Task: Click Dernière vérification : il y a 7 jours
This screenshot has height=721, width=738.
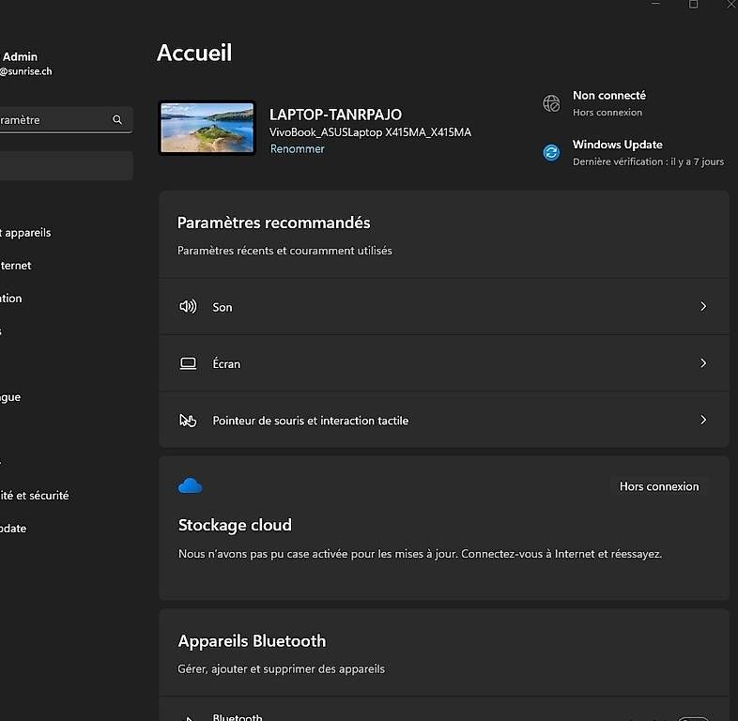Action: click(x=648, y=161)
